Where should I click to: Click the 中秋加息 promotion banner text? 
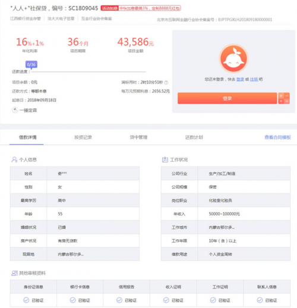[x=150, y=8]
